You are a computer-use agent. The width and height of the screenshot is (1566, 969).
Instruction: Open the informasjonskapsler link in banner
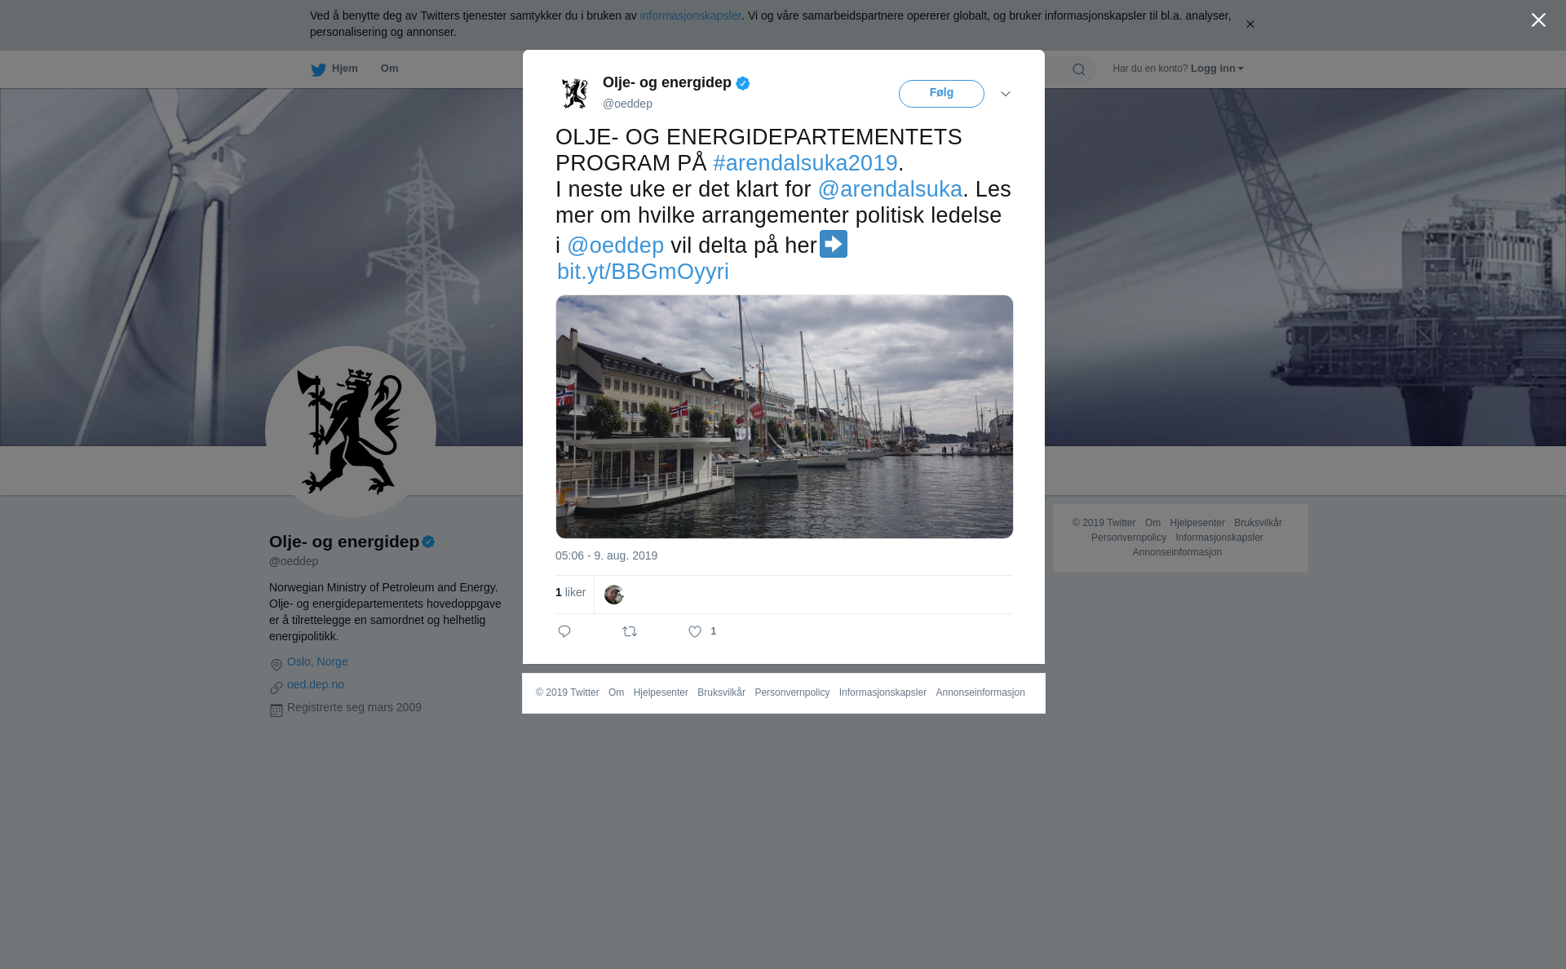690,15
